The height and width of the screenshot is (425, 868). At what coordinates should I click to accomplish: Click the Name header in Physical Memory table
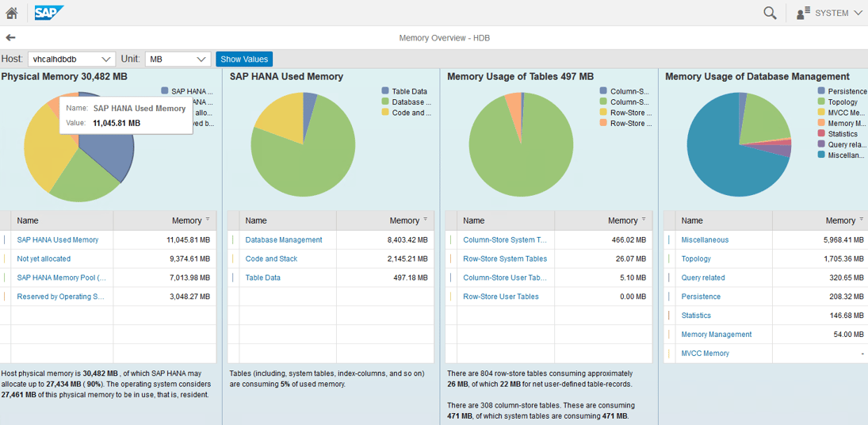(62, 220)
